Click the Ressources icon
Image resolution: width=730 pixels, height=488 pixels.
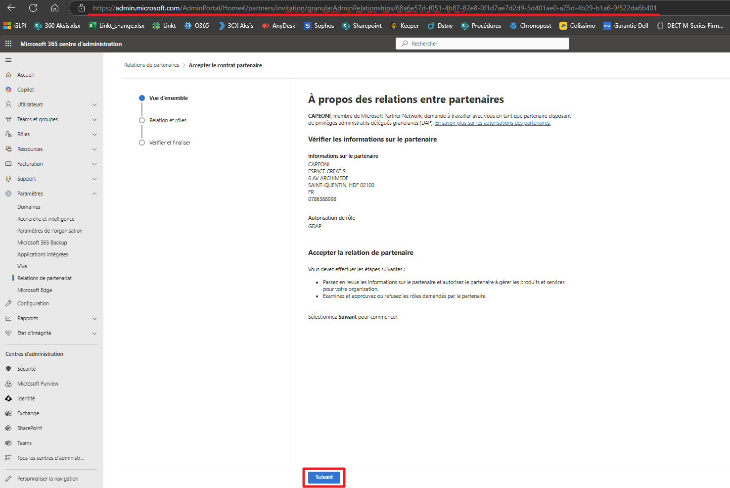(x=8, y=149)
